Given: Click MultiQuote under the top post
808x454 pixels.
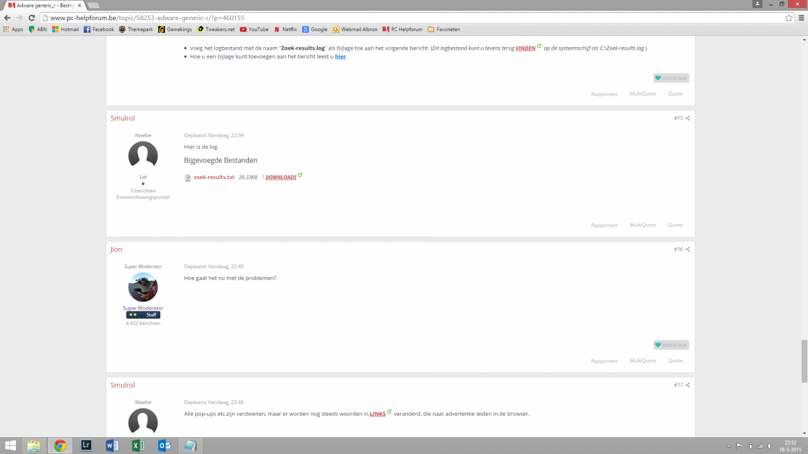Looking at the screenshot, I should [643, 94].
